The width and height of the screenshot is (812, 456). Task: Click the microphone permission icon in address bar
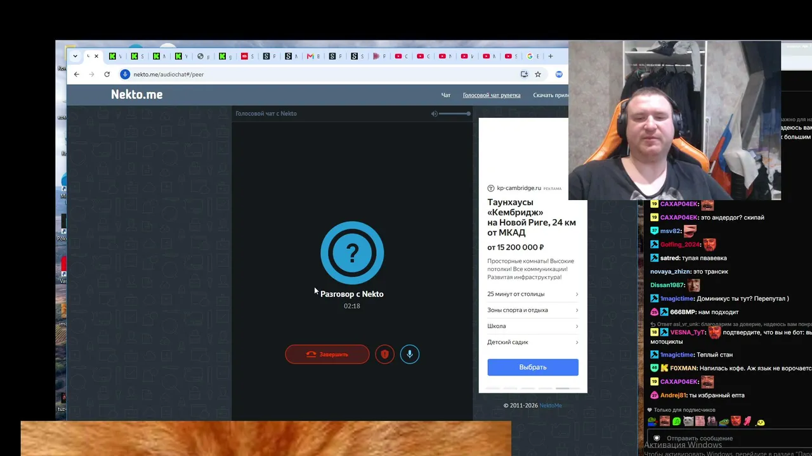[x=125, y=74]
